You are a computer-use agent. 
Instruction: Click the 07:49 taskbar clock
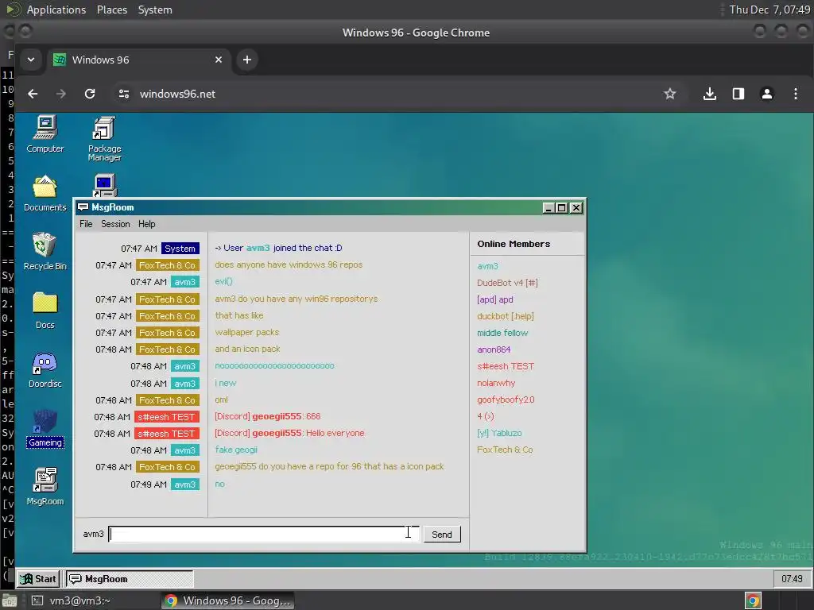[792, 579]
